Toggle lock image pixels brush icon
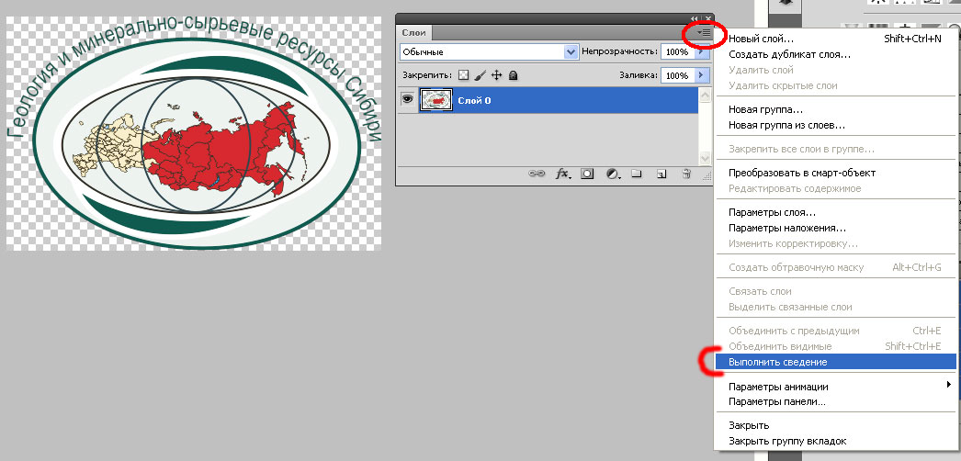Image resolution: width=961 pixels, height=461 pixels. 480,75
